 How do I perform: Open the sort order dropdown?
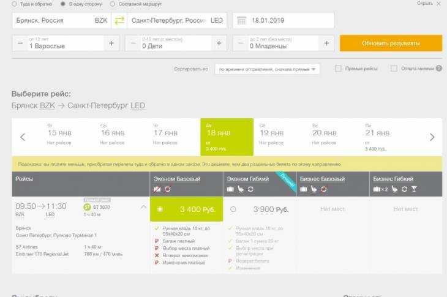(x=268, y=69)
